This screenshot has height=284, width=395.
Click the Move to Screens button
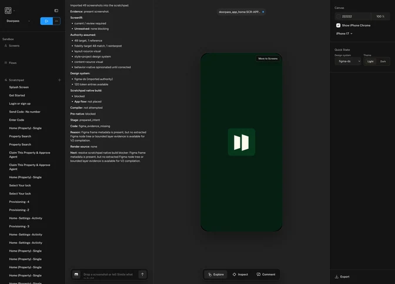pos(268,59)
